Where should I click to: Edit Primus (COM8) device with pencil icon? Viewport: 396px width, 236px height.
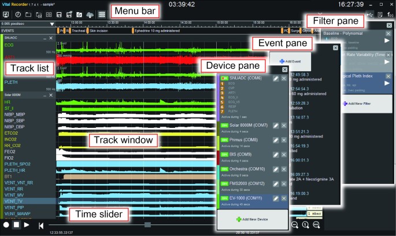[276, 140]
